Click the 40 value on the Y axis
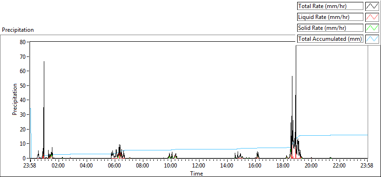Screen dimensions: 381x177 tap(23, 100)
